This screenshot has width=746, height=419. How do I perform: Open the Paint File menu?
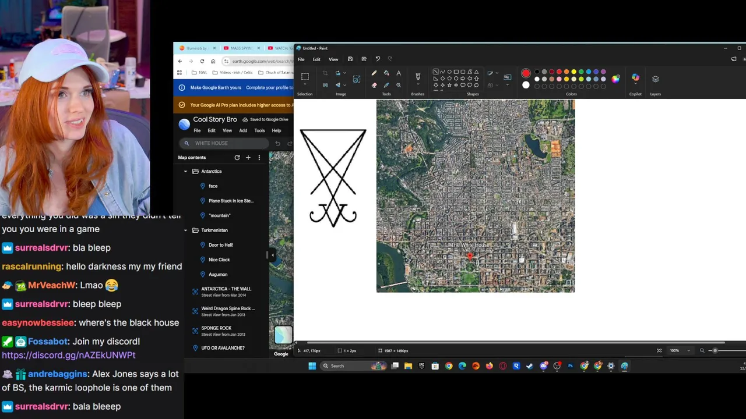(301, 59)
